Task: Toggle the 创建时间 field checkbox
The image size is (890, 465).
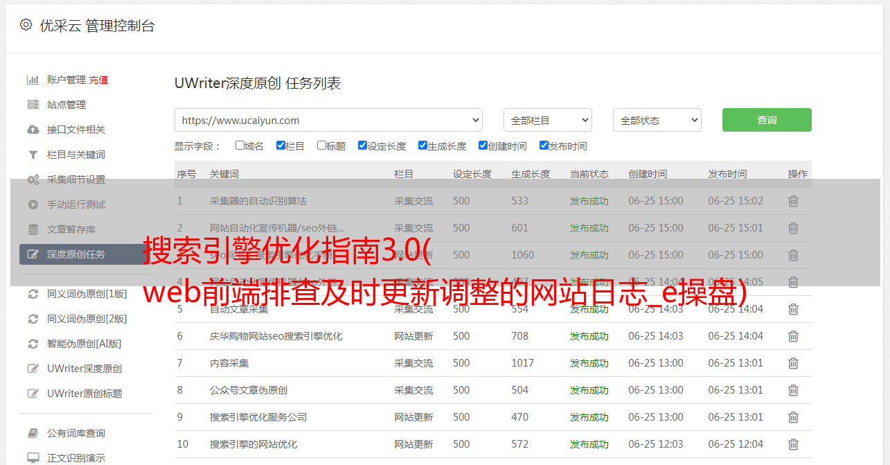Action: click(x=483, y=146)
